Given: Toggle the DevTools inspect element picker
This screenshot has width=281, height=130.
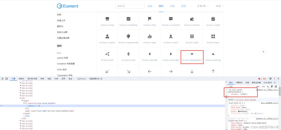Looking at the screenshot, I should point(3,79).
